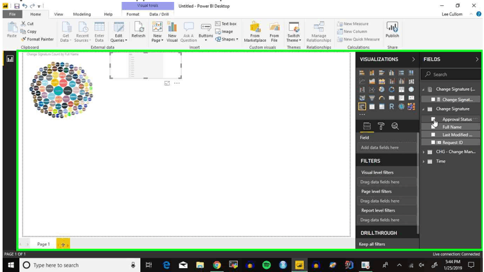Add a new page with plus button

pyautogui.click(x=63, y=244)
